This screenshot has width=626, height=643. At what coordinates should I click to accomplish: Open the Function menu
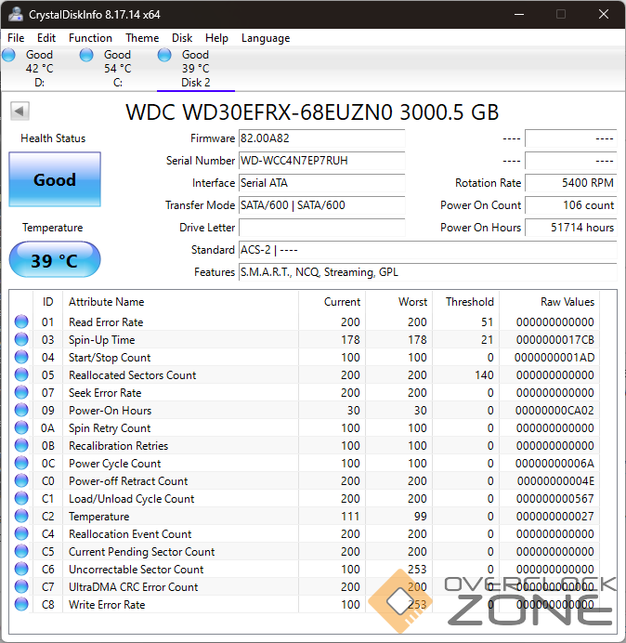tap(90, 38)
